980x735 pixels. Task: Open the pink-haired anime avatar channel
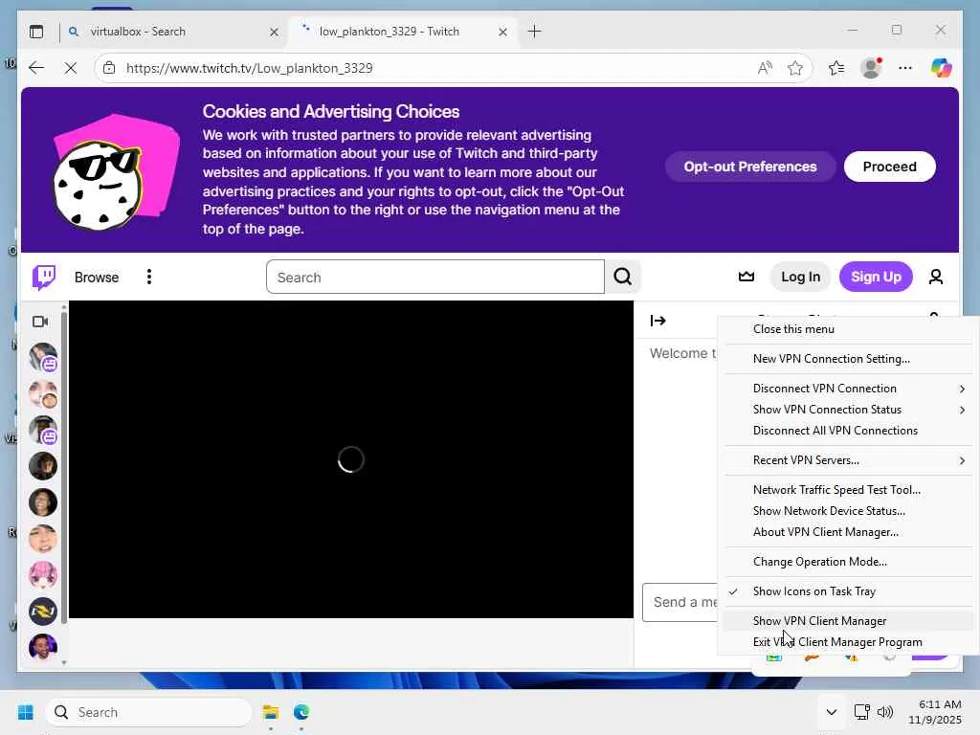click(43, 575)
